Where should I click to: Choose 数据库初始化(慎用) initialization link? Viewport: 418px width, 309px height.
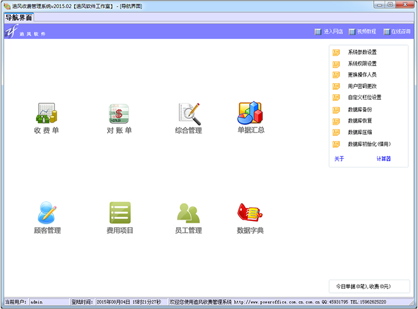coord(369,144)
